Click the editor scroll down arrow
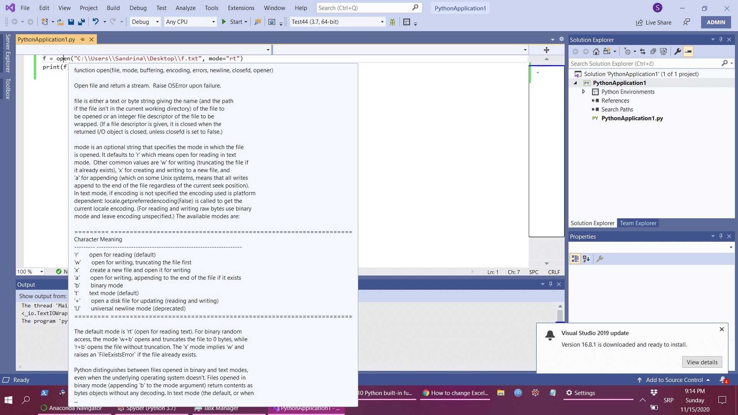738x415 pixels. coord(547,264)
